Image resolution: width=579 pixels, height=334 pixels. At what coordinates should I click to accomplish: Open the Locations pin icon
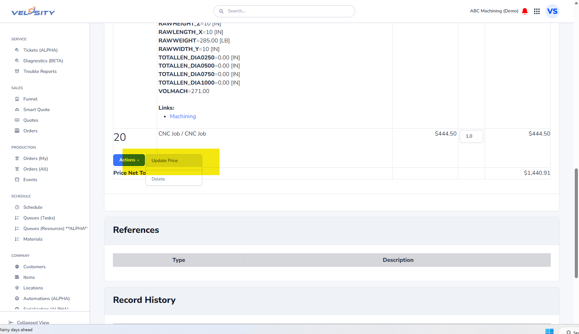click(x=17, y=288)
